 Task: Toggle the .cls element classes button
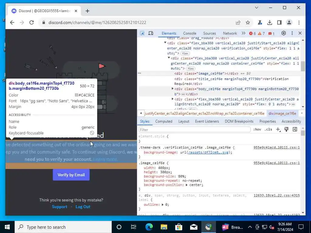(268, 129)
